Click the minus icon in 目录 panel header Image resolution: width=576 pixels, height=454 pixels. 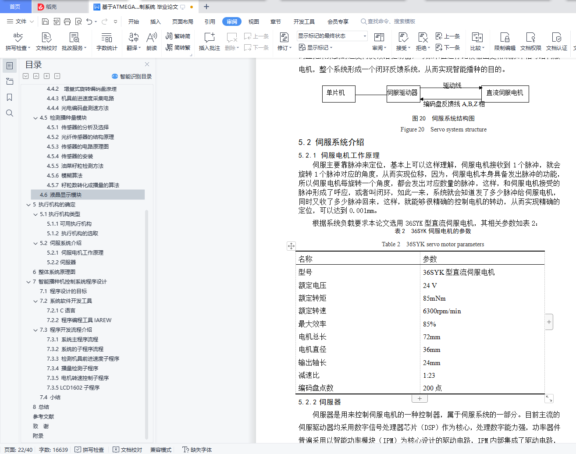click(x=57, y=76)
